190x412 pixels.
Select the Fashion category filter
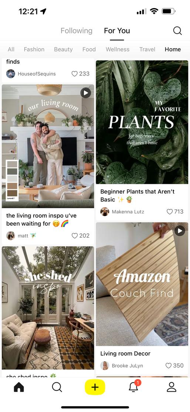click(34, 49)
